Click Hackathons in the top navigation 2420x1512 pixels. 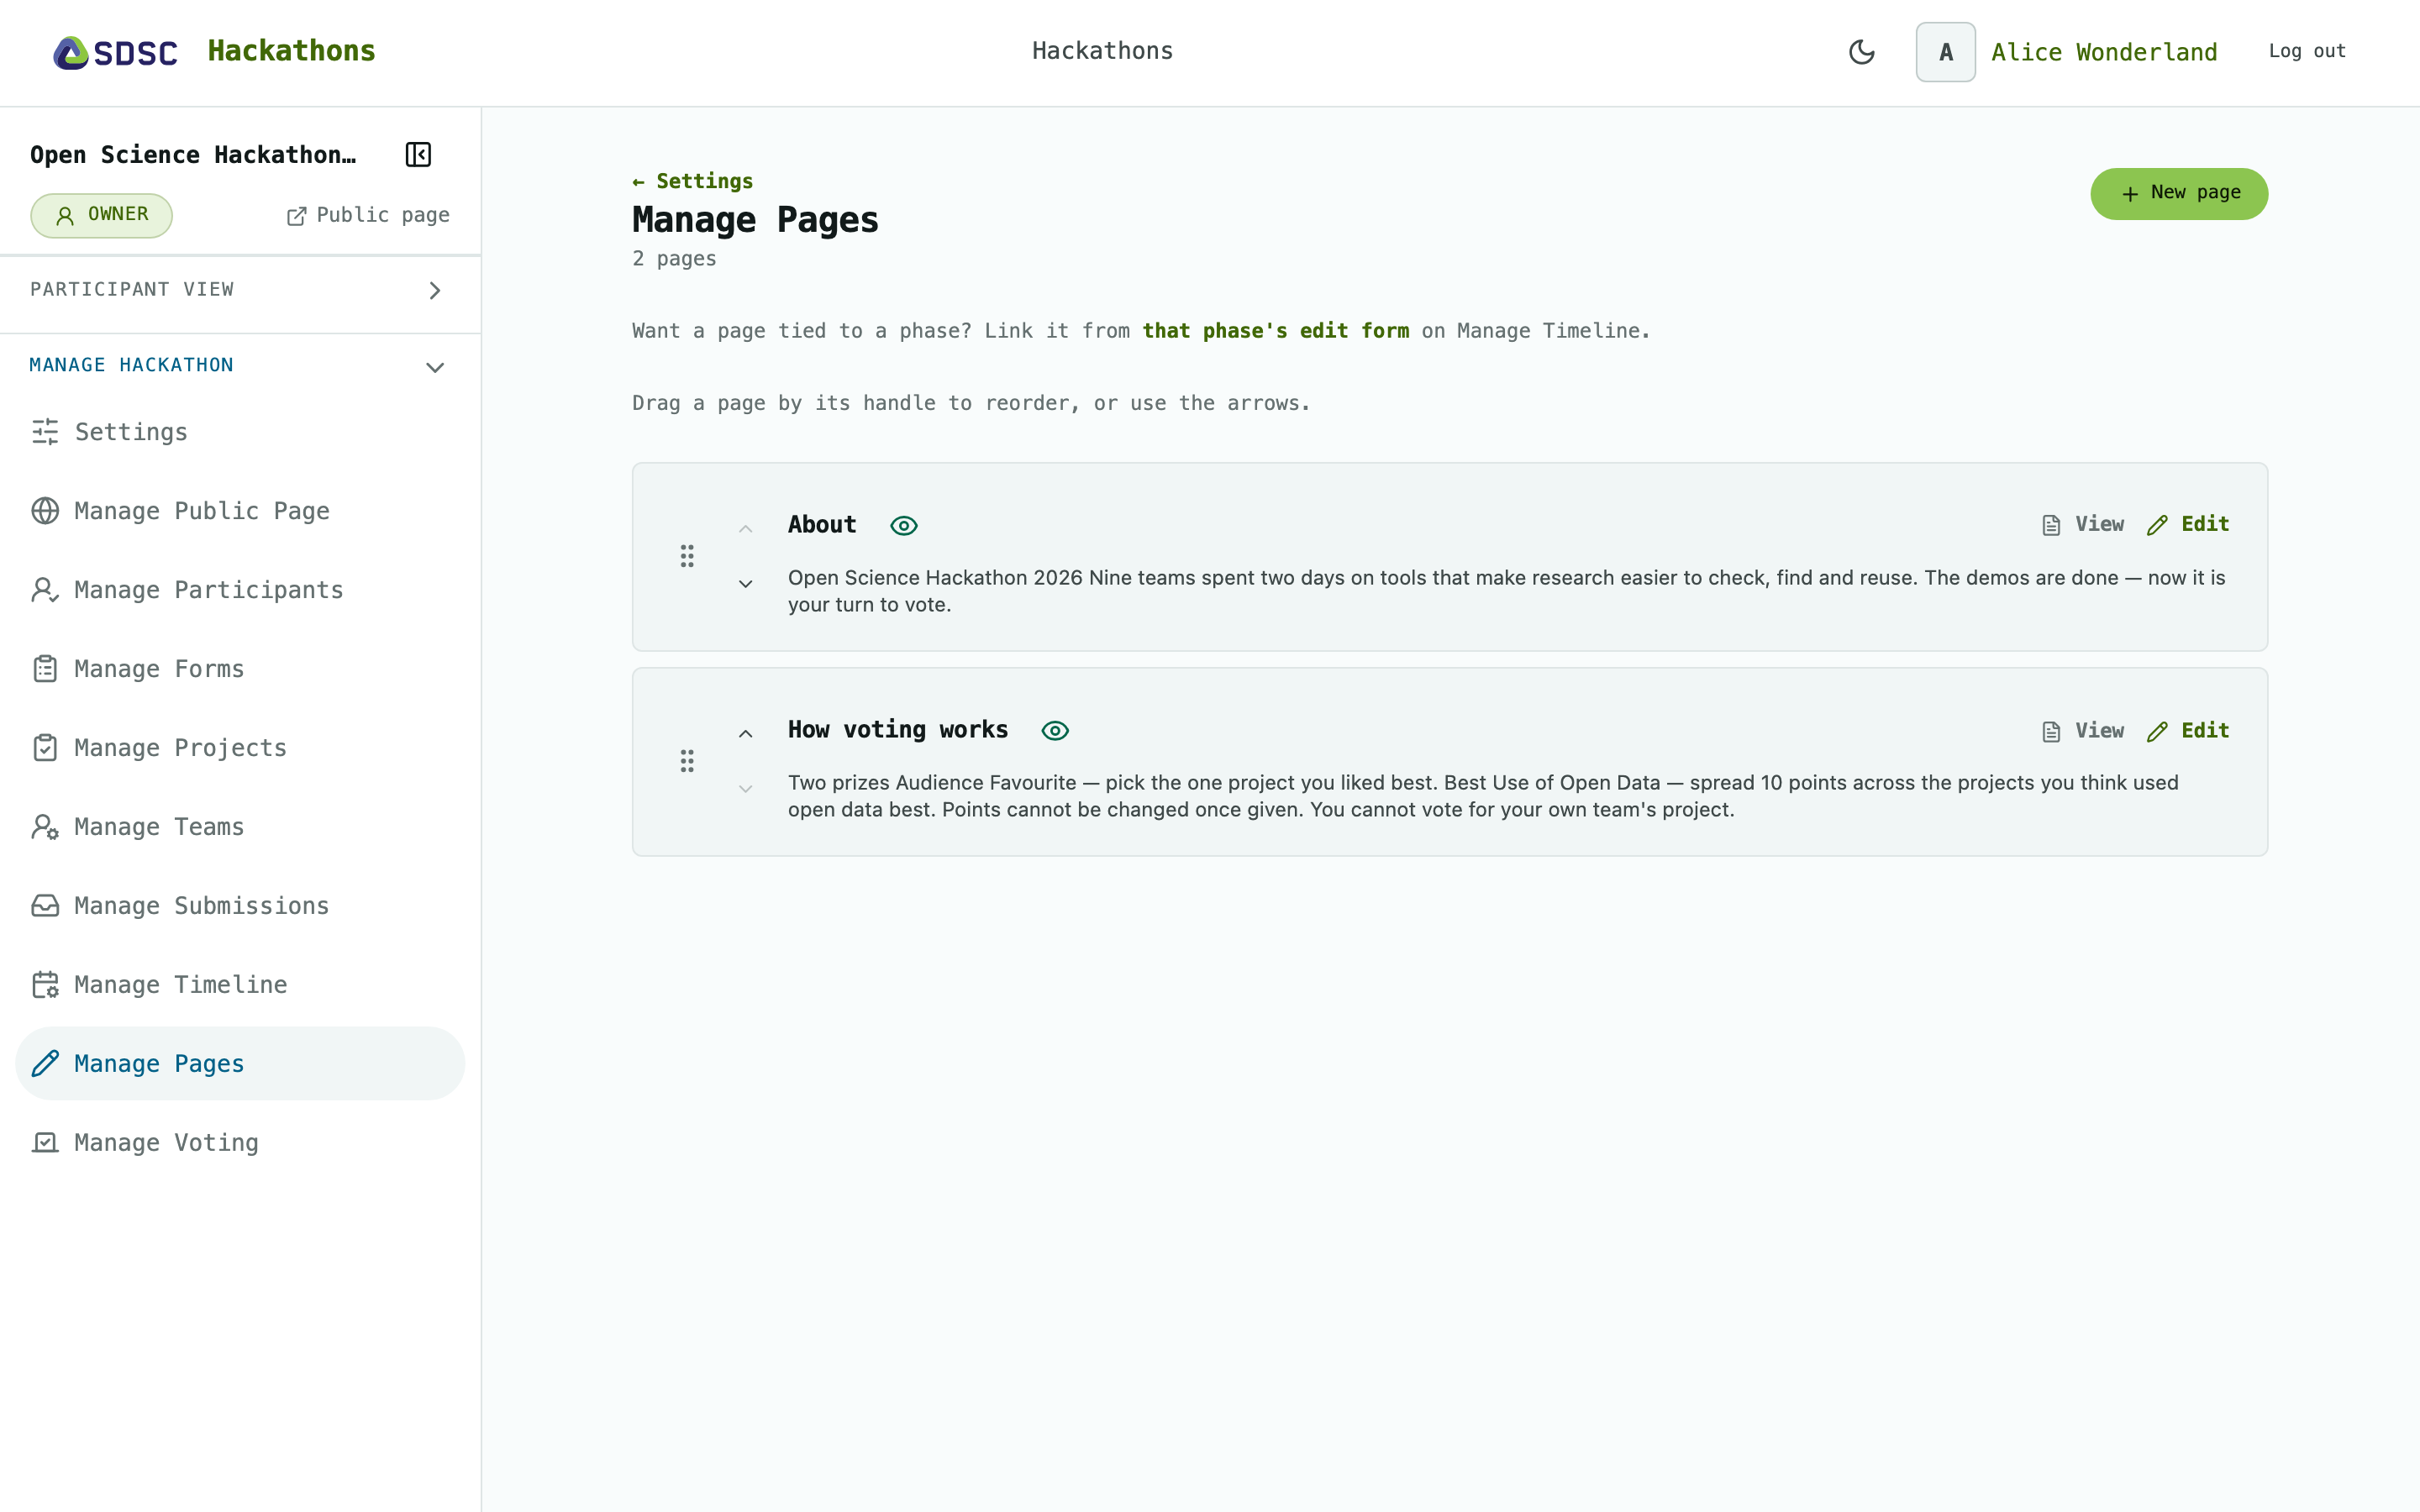[x=1102, y=51]
